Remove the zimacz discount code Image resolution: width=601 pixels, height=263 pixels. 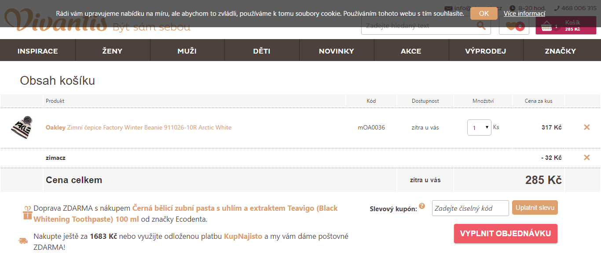(x=586, y=158)
